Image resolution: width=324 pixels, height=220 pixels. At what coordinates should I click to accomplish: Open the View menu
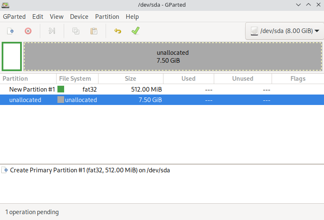(x=57, y=17)
